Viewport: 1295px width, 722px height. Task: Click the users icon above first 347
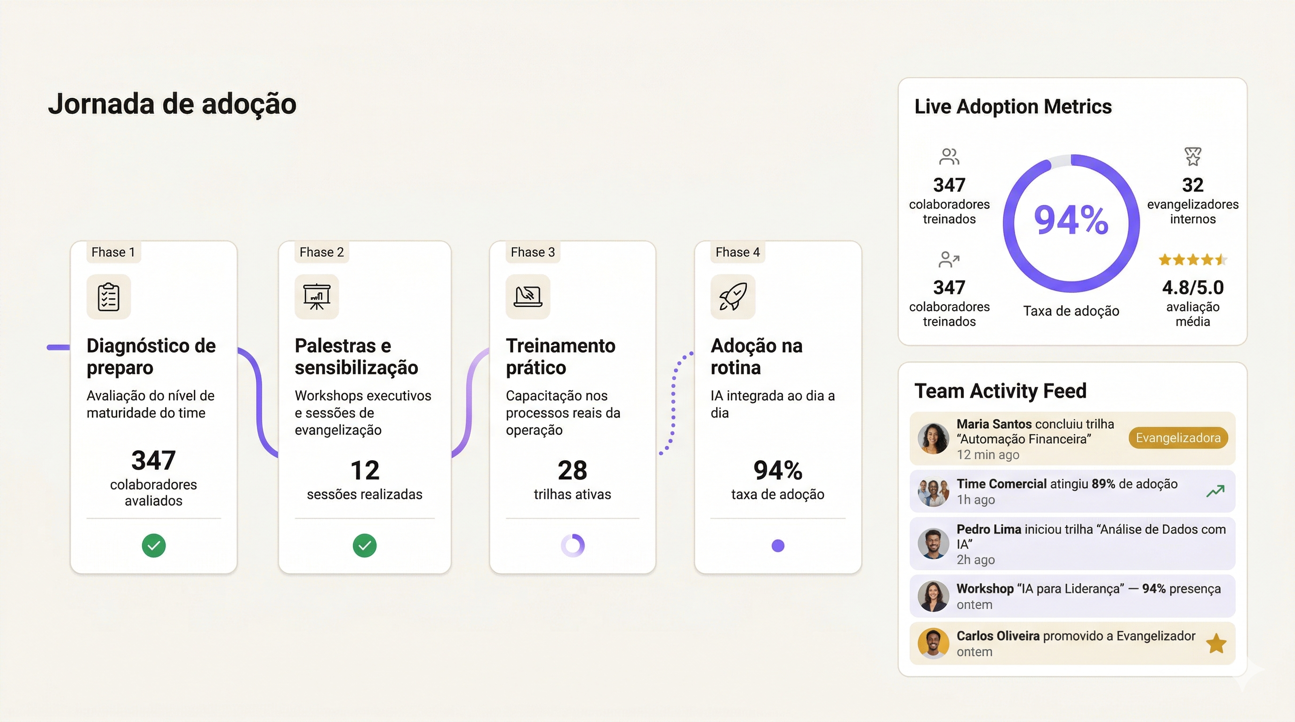(949, 157)
